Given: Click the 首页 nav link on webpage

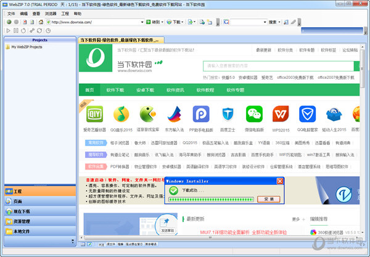Looking at the screenshot, I should [x=89, y=90].
